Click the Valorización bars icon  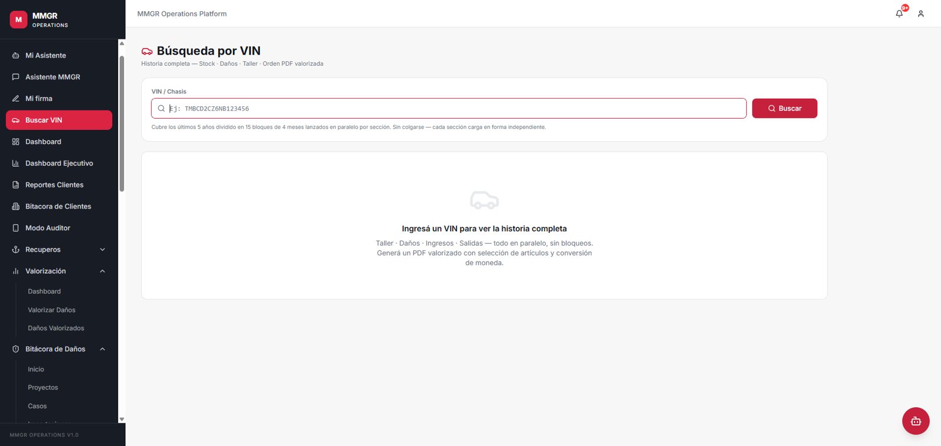[16, 271]
